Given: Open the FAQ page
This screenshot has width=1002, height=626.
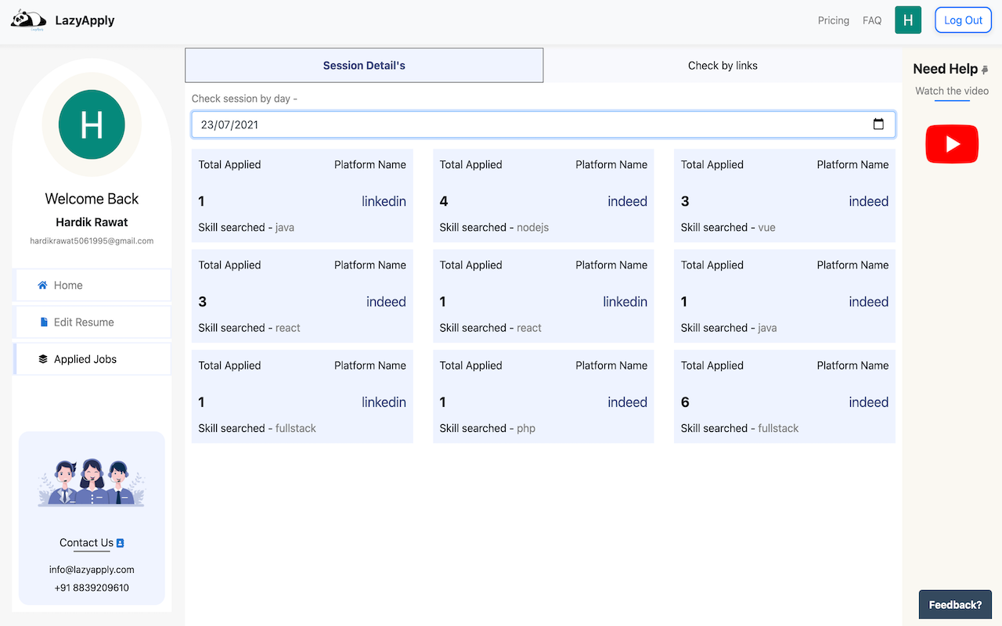Looking at the screenshot, I should coord(871,20).
